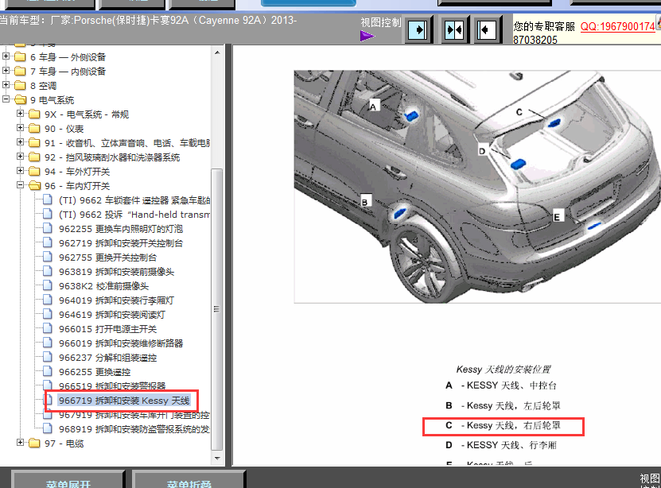Viewport: 661px width, 488px height.
Task: Select folder icon of 97 - 电缆
Action: (x=34, y=443)
